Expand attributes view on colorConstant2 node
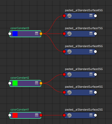This screenshot has width=112, height=124. click(37, 83)
